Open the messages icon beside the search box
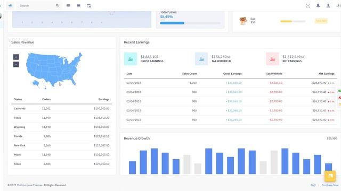 68,6
